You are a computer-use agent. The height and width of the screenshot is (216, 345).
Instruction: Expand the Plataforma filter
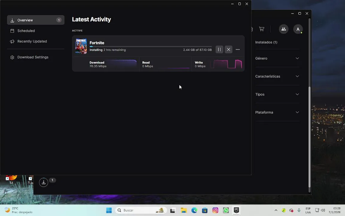[277, 112]
